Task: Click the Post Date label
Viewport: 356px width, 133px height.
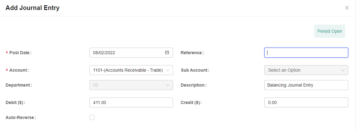Action: click(20, 53)
